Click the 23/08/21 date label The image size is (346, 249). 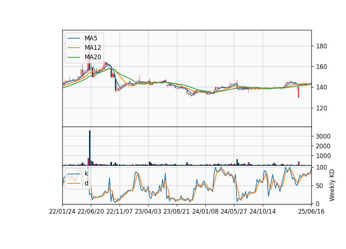tap(177, 211)
